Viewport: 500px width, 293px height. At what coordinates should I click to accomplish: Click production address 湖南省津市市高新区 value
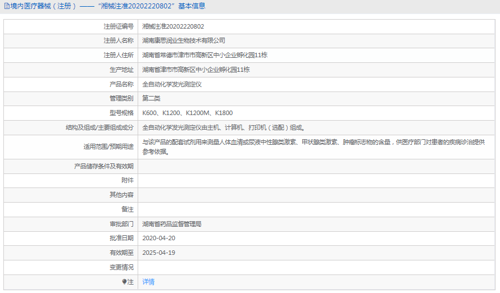click(x=196, y=70)
